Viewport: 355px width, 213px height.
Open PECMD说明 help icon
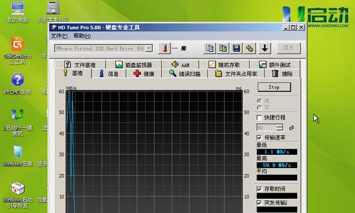pos(18,84)
